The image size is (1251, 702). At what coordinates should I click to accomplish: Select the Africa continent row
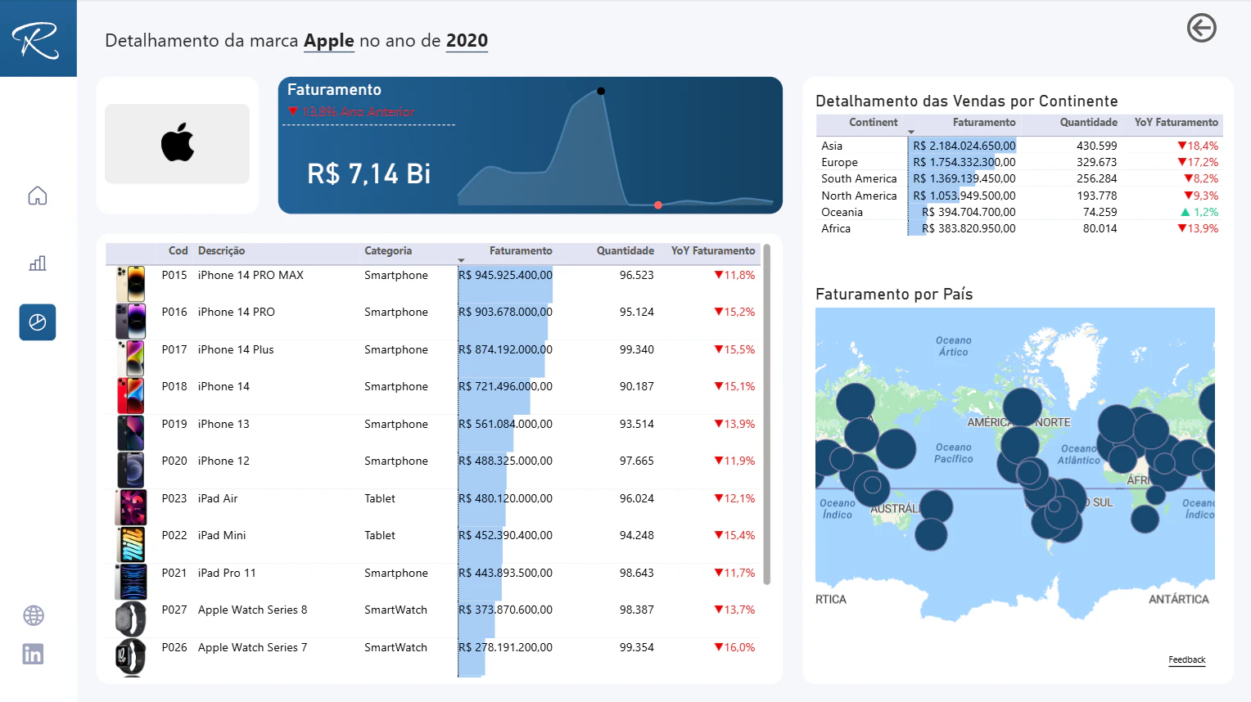pos(1019,228)
